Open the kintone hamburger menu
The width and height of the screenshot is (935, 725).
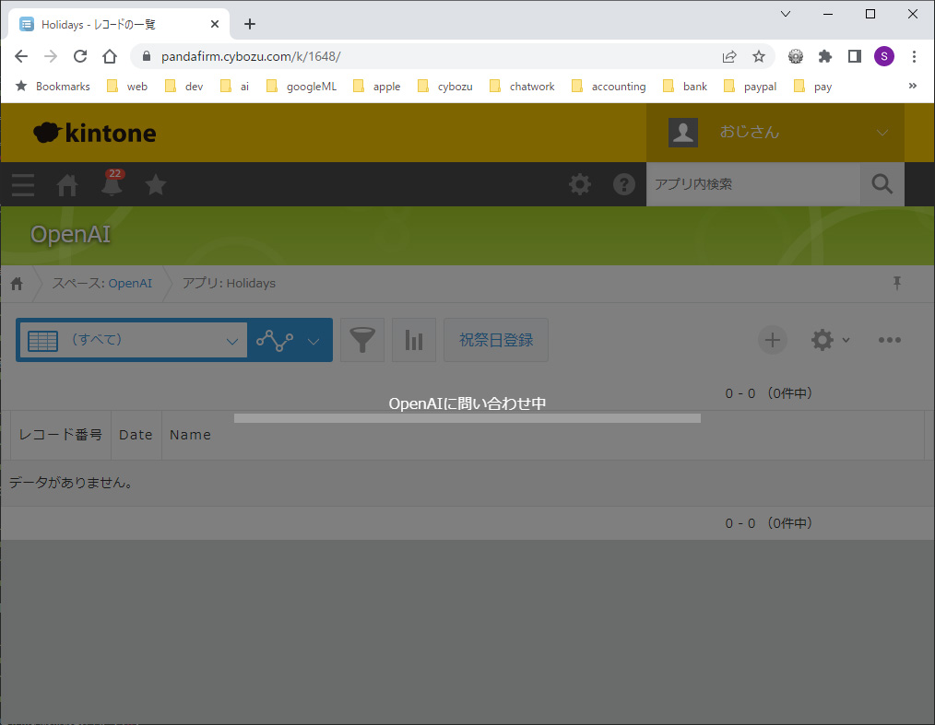[23, 184]
